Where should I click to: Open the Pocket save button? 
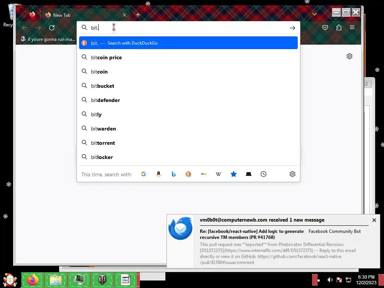(325, 27)
